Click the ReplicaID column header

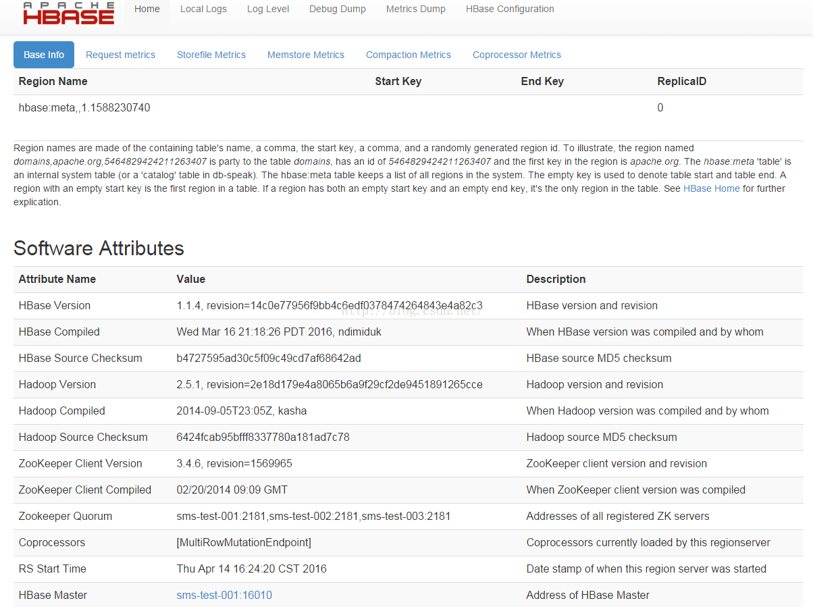[x=681, y=81]
